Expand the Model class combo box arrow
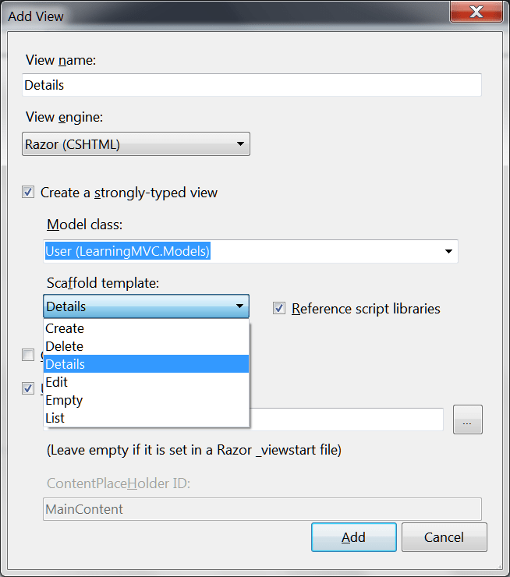Screen dimensions: 510x577 [448, 251]
